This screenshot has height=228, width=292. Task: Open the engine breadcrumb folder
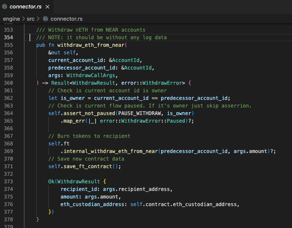[11, 19]
